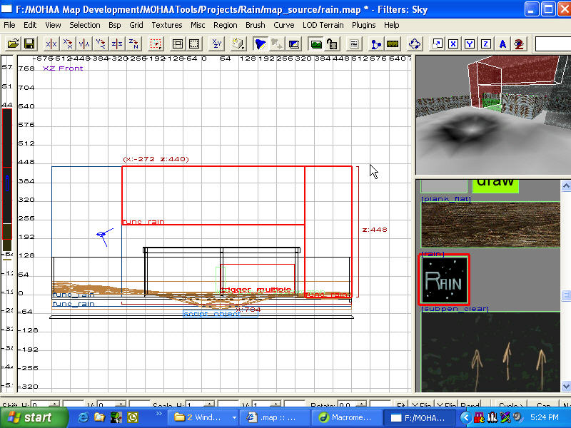Click the XYZ change view icon
The image size is (571, 428).
[216, 44]
